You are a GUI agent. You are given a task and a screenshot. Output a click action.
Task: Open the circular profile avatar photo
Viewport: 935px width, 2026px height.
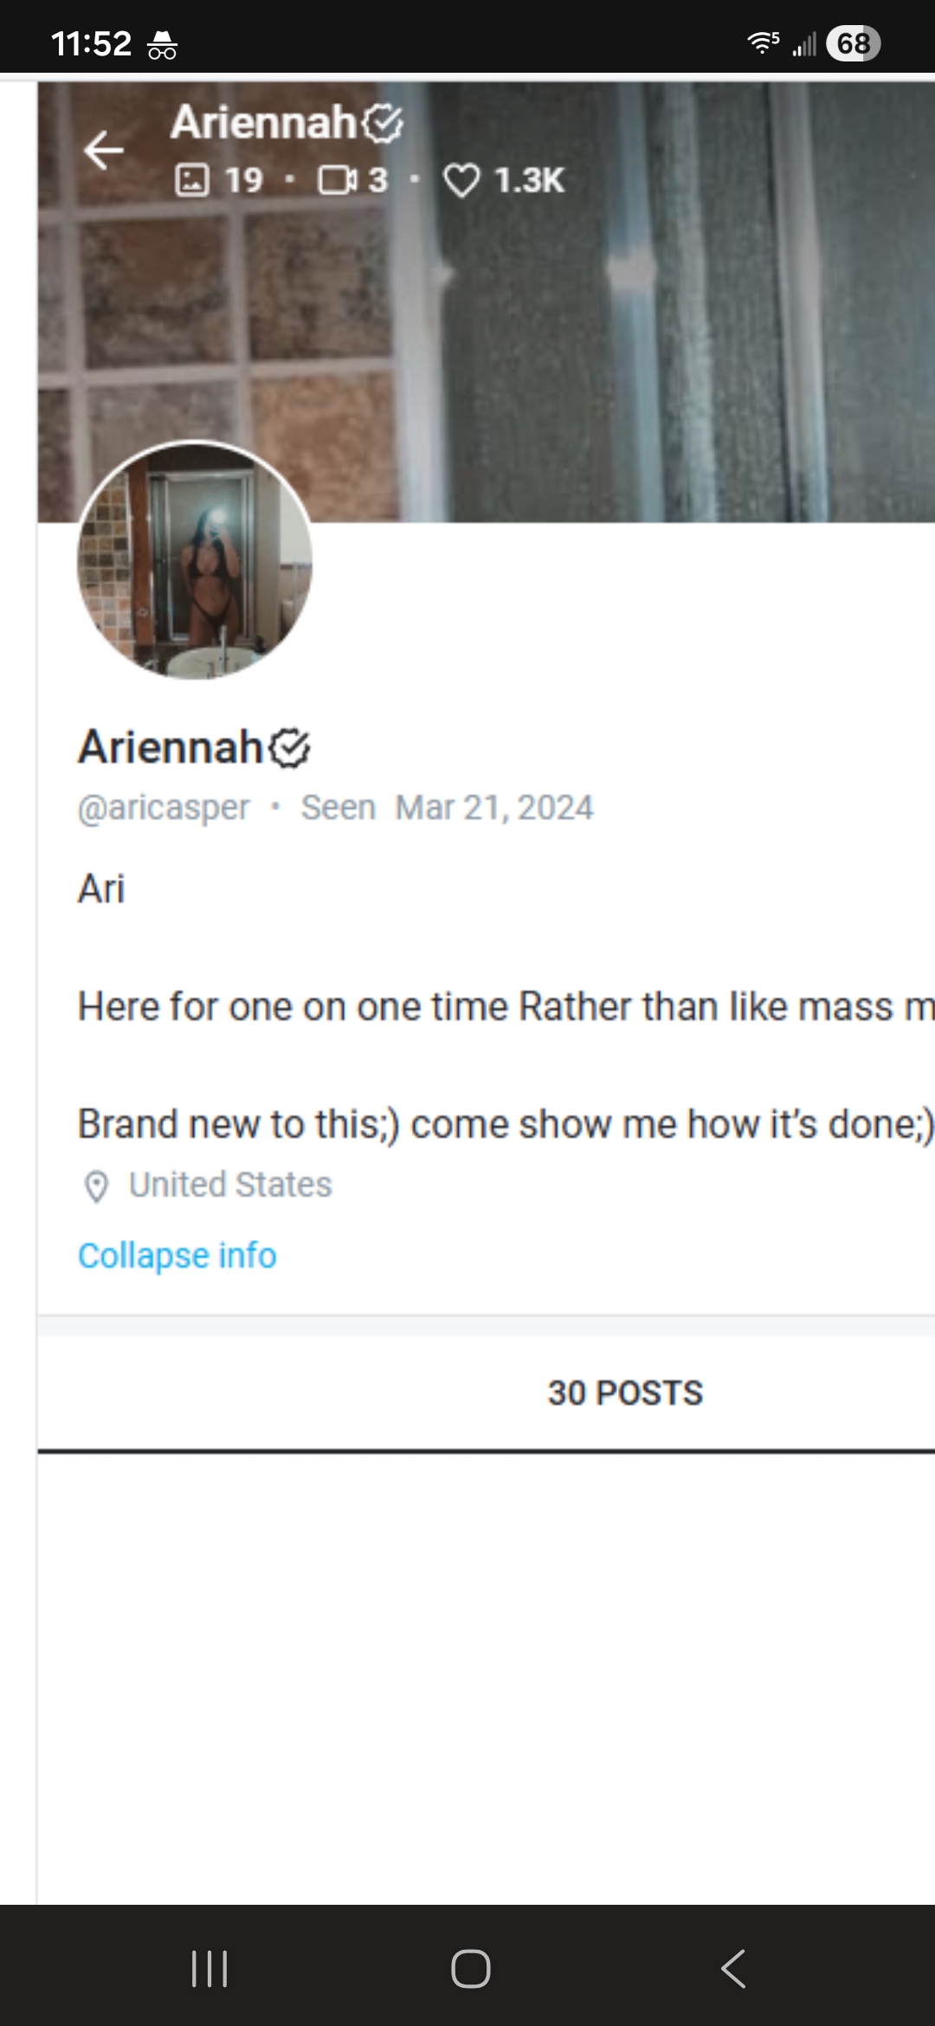pos(195,561)
